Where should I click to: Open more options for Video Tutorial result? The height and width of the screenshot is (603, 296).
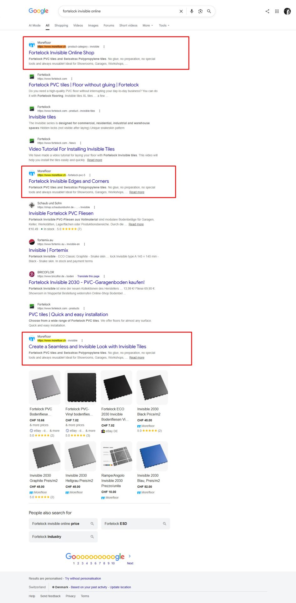pos(81,143)
